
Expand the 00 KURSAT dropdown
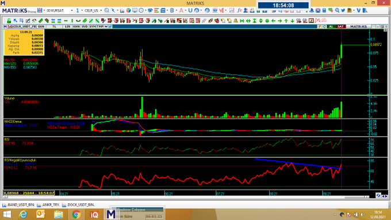click(x=72, y=10)
